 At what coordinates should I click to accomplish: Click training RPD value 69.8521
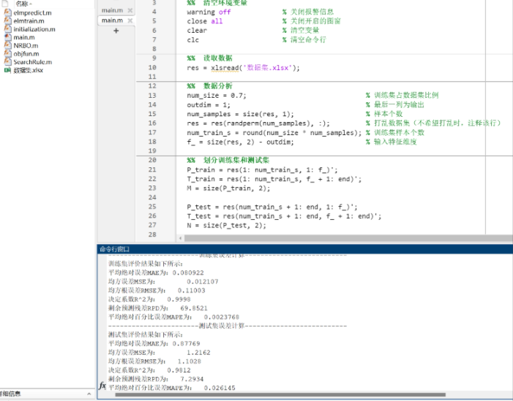(x=194, y=308)
